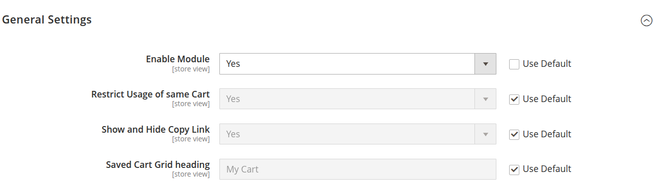Click the Use Default text beside Saved Cart Grid heading
Image resolution: width=653 pixels, height=196 pixels.
point(547,169)
